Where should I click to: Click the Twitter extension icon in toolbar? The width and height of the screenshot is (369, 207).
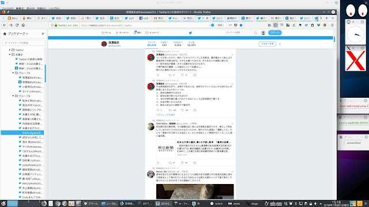(306, 25)
